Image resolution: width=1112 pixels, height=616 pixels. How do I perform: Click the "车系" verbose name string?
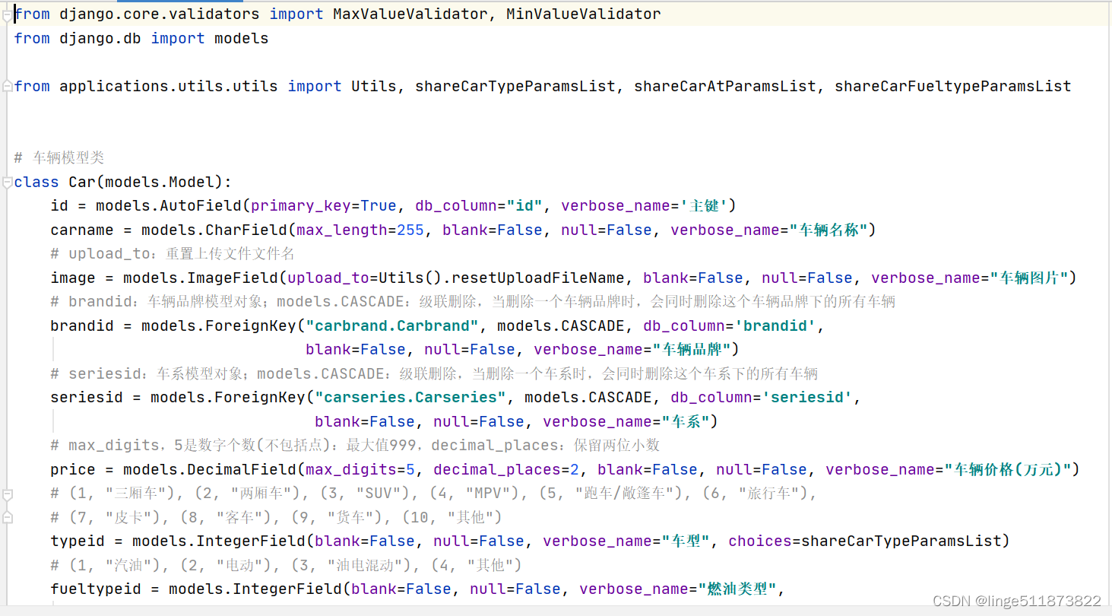click(x=686, y=421)
